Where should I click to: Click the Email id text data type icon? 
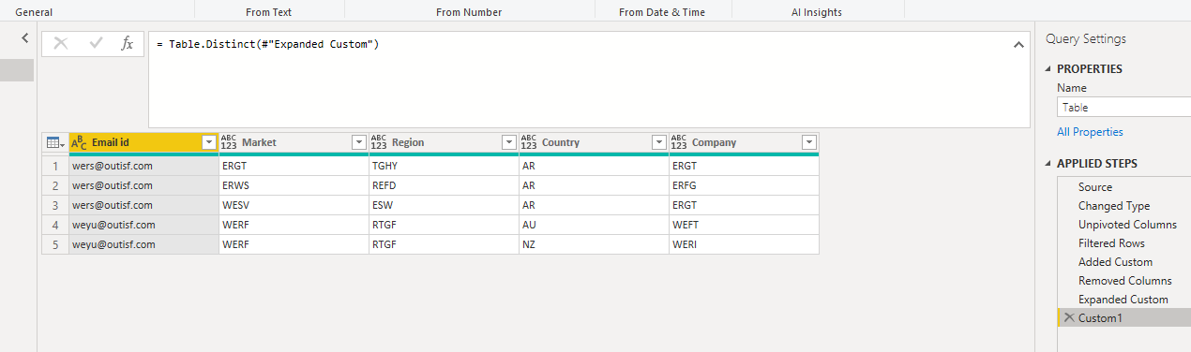pos(79,142)
